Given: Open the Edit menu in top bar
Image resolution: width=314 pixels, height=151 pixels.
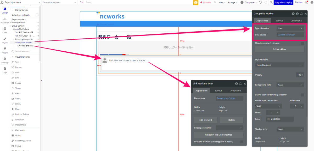Looking at the screenshot, I should [81, 2].
